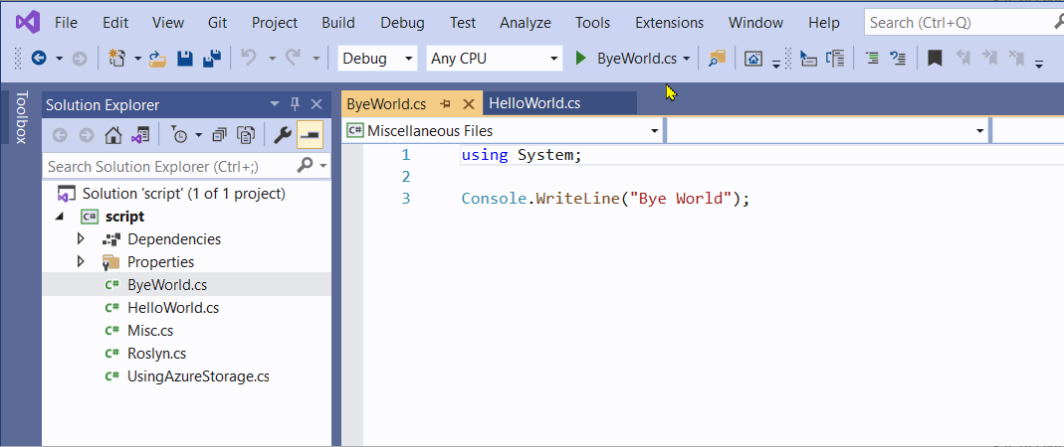
Task: Toggle Solution Explorer auto-hide pin
Action: pos(296,104)
